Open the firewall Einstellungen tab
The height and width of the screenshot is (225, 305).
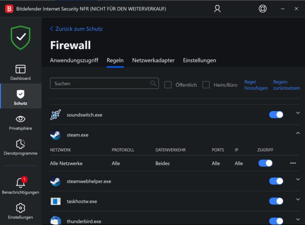(x=200, y=60)
